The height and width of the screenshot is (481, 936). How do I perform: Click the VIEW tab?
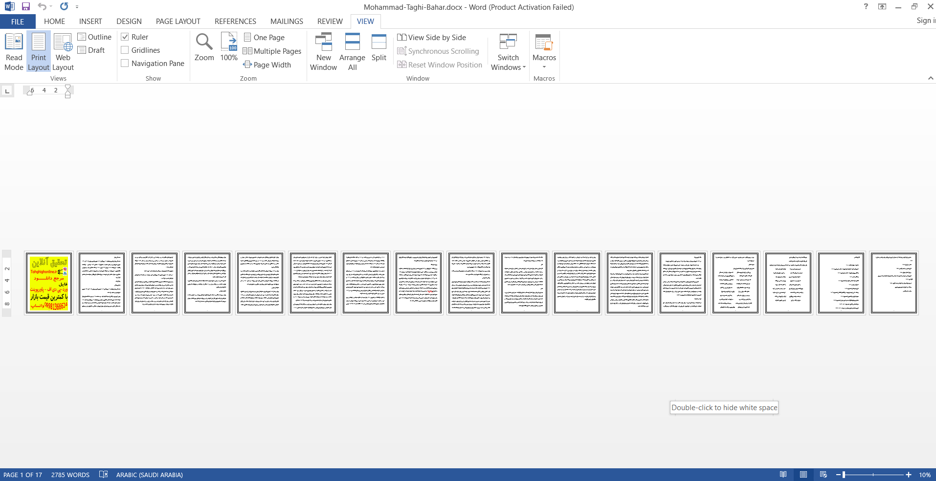point(365,22)
